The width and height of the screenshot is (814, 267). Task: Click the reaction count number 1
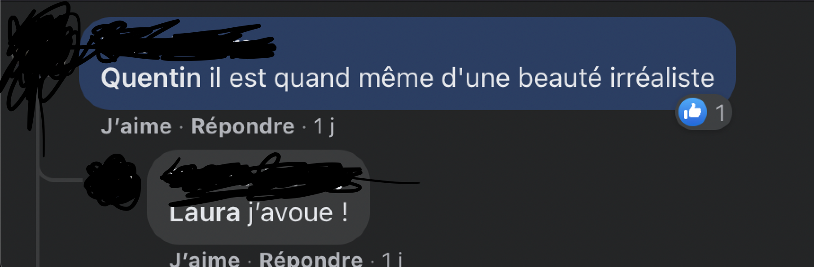point(720,113)
